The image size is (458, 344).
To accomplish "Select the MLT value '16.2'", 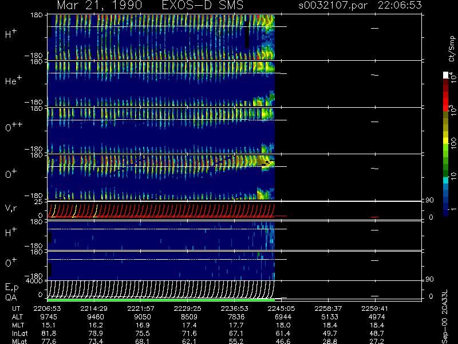I will (96, 325).
